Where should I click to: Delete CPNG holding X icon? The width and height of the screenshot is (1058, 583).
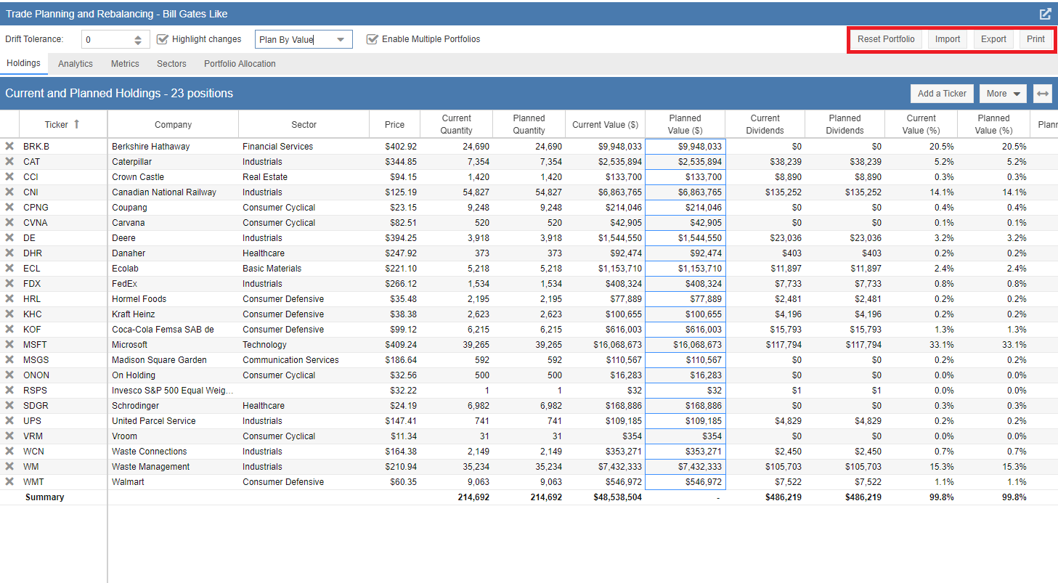[9, 207]
